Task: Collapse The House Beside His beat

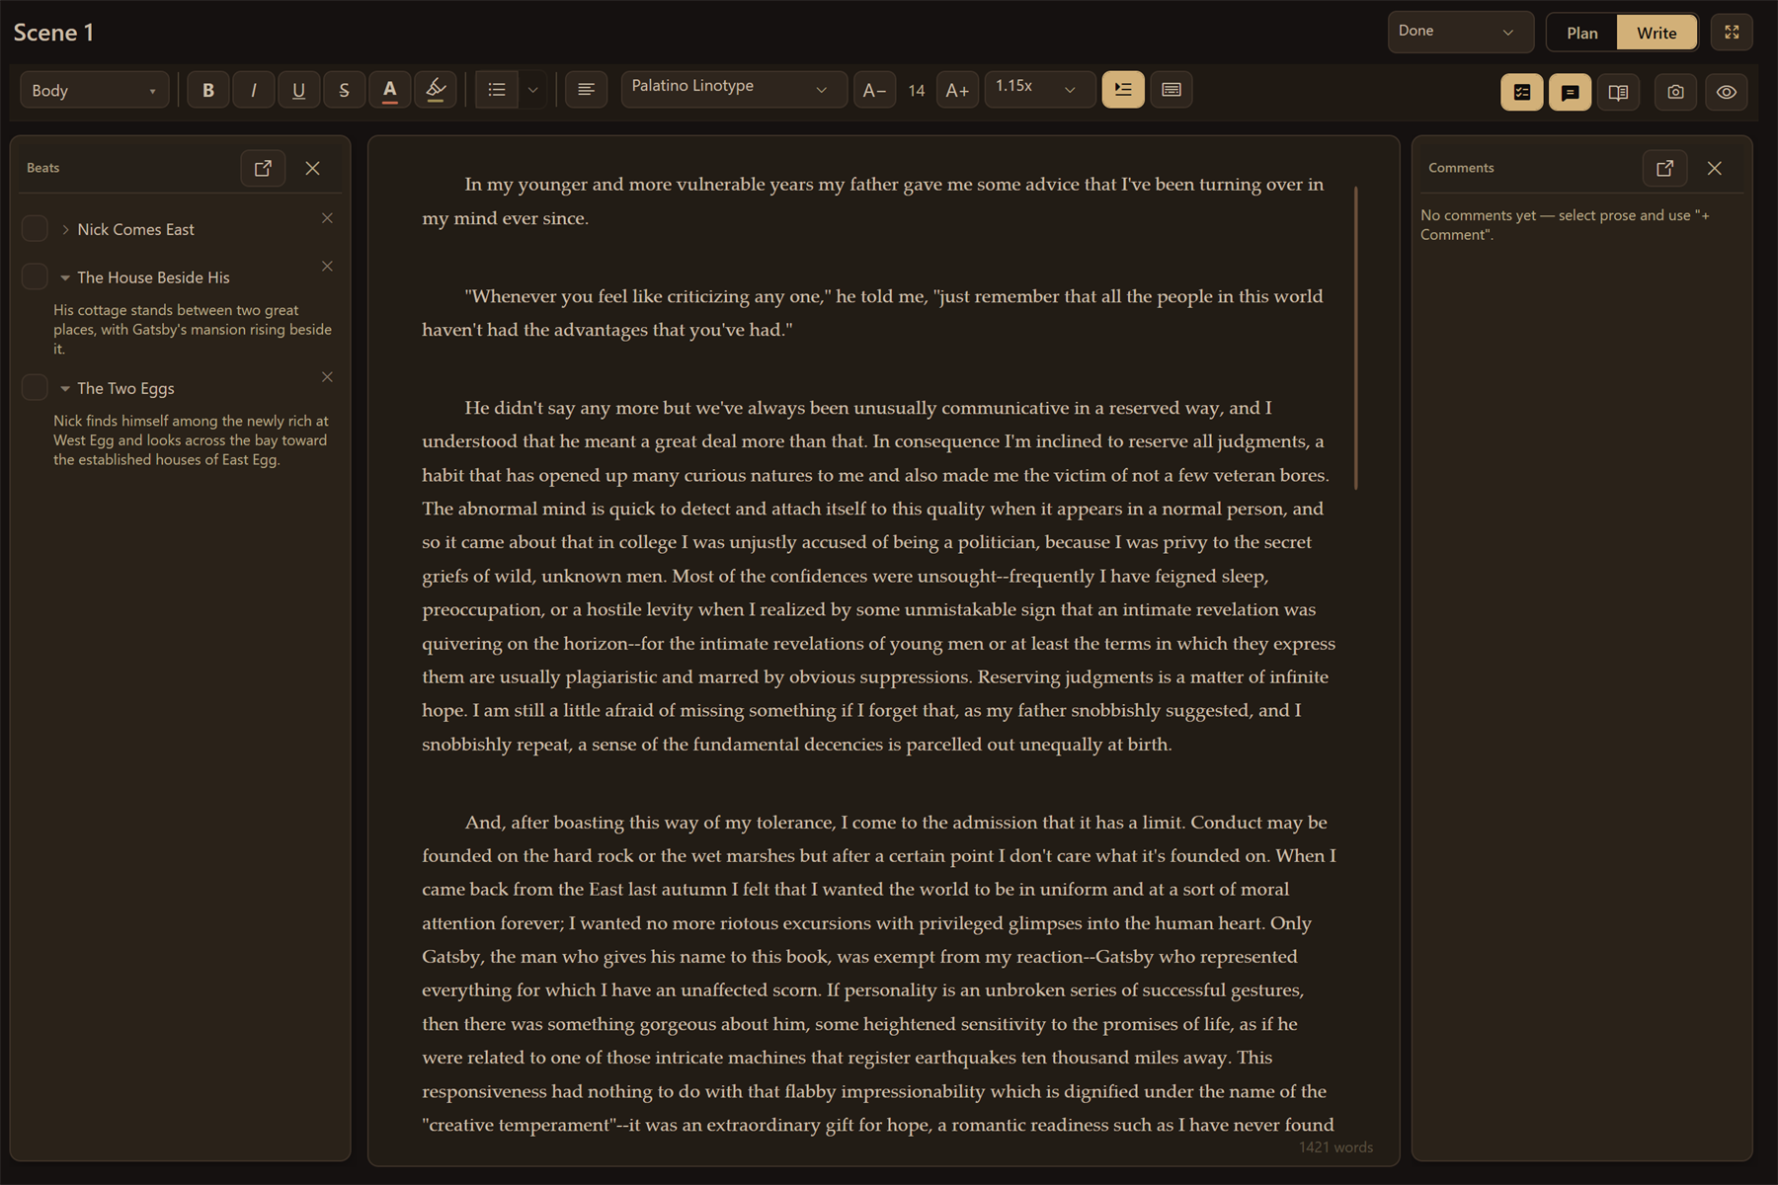Action: pos(65,277)
